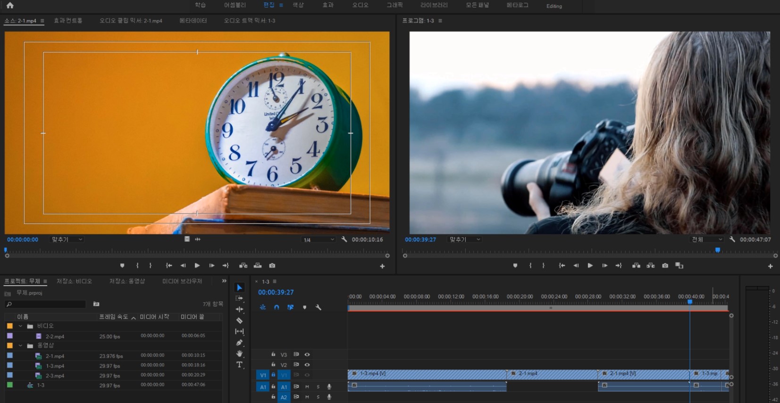The height and width of the screenshot is (403, 780).
Task: Select the Ripple Edit tool
Action: click(x=239, y=309)
